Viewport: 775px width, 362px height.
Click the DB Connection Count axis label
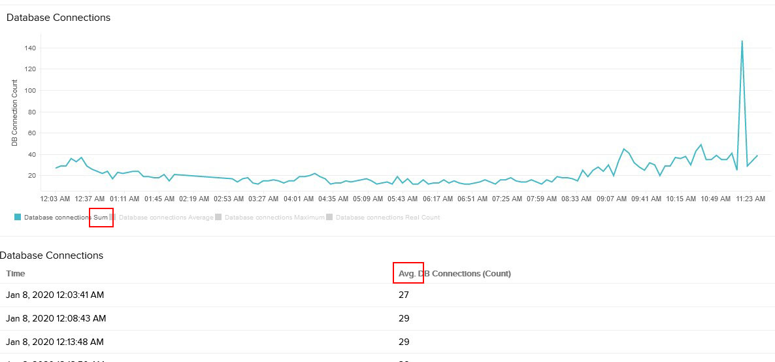pyautogui.click(x=14, y=113)
